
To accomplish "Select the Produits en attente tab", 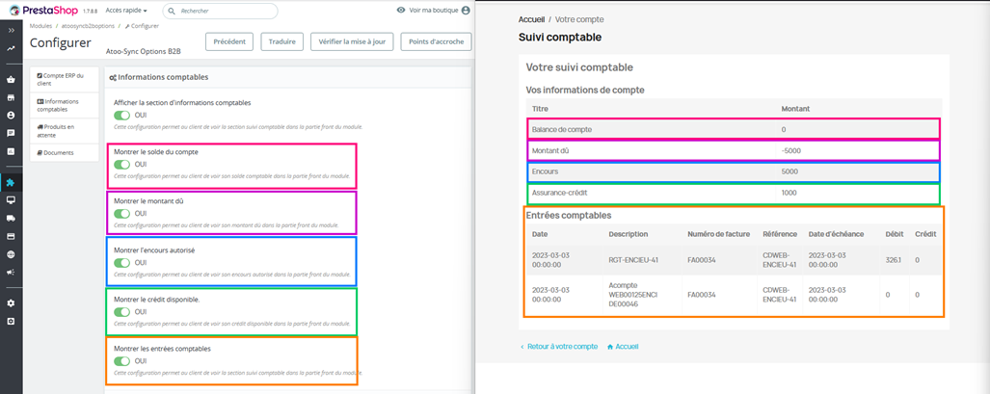I will (65, 131).
